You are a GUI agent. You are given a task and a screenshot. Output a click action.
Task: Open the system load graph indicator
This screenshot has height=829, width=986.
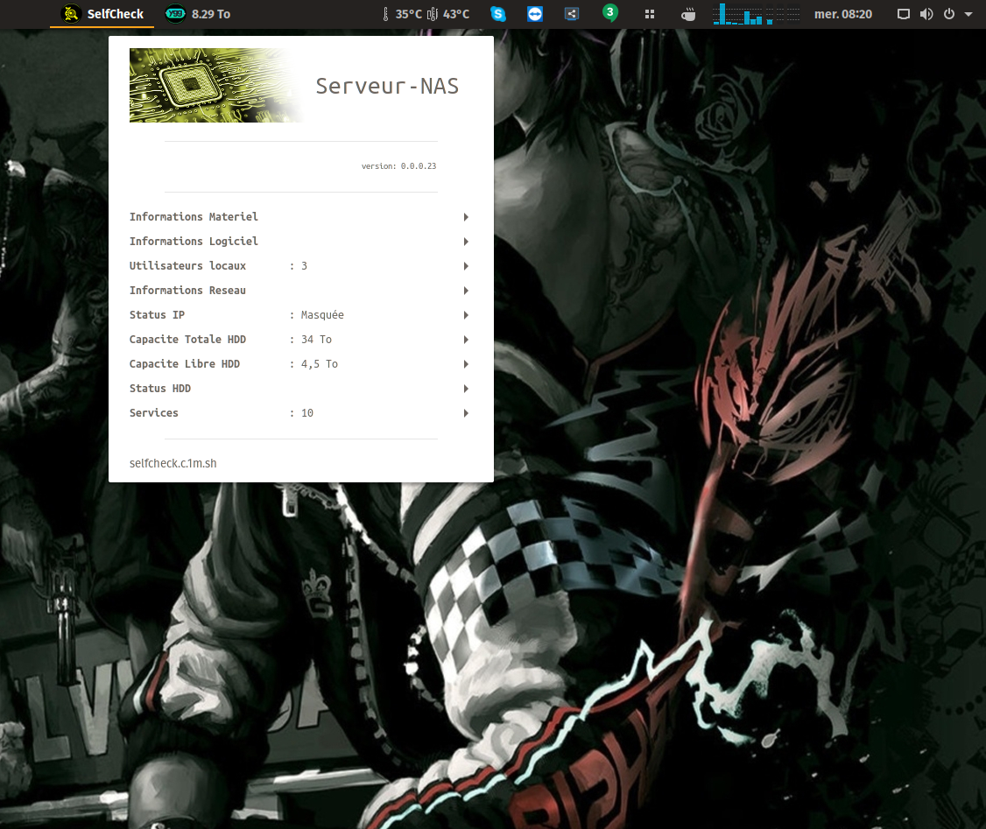tap(757, 14)
